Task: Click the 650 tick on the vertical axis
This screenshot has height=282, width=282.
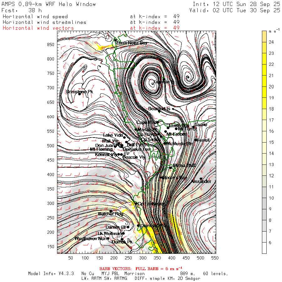Action: [x=50, y=102]
